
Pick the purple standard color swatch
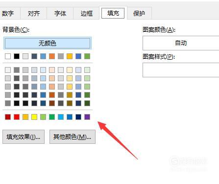[x=87, y=117]
